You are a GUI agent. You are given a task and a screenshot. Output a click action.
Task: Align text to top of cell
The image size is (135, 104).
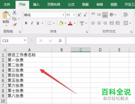pyautogui.click(x=93, y=14)
